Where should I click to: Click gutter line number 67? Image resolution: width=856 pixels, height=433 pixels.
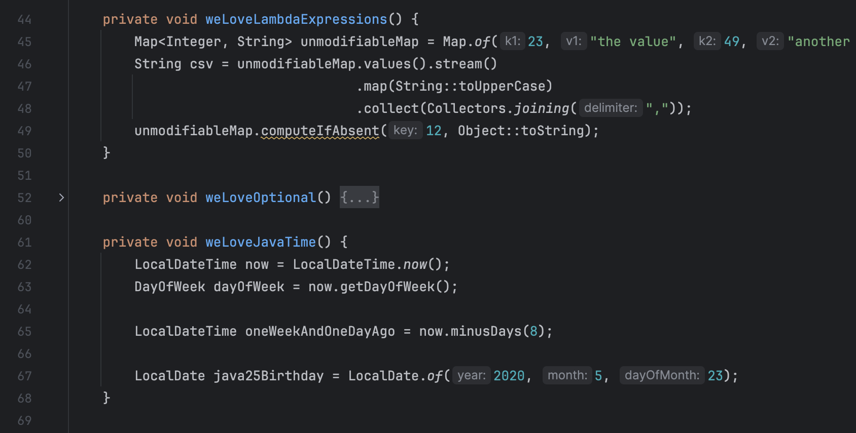point(24,376)
